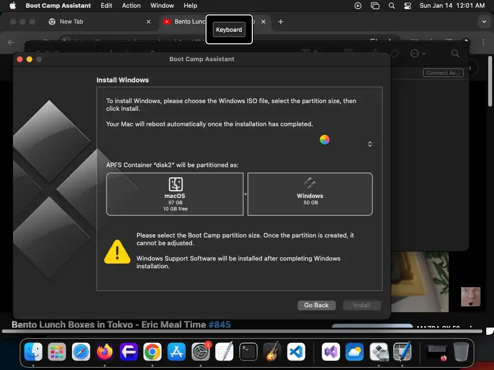This screenshot has width=494, height=370.
Task: Open GarageBand from the Dock
Action: click(x=272, y=351)
